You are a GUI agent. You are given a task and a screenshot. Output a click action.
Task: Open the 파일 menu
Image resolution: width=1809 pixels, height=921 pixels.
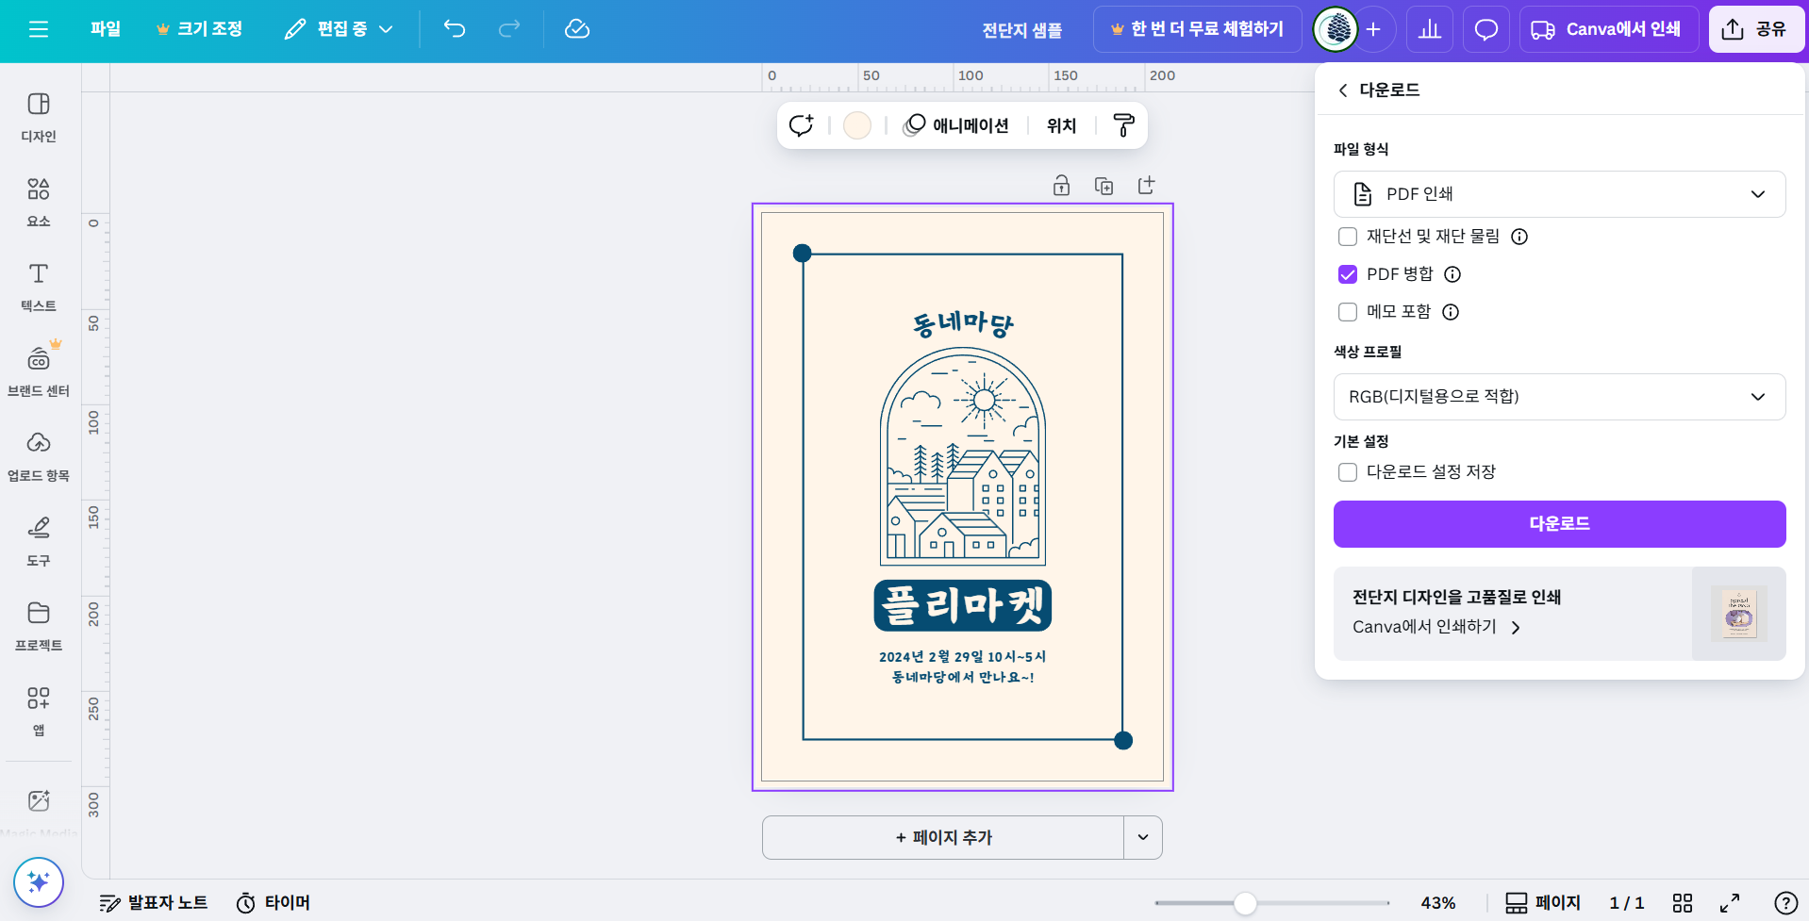(x=106, y=29)
